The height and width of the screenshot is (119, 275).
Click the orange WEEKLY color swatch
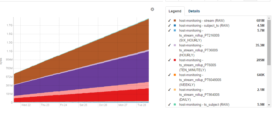click(175, 75)
